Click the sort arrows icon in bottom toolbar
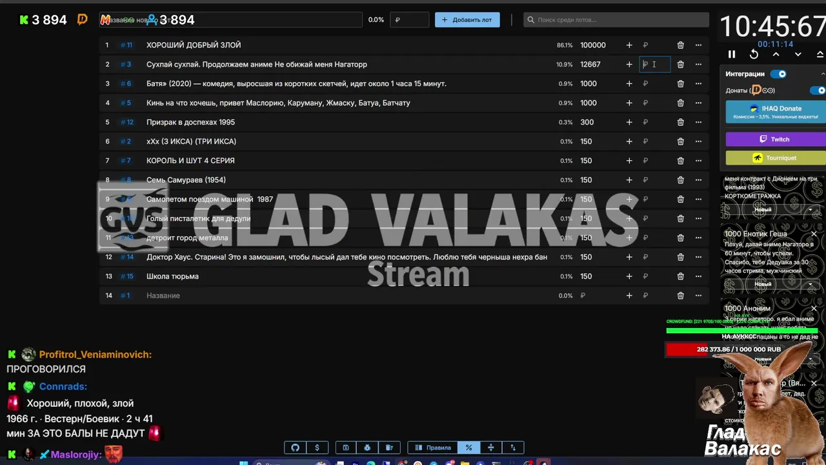 pyautogui.click(x=513, y=448)
